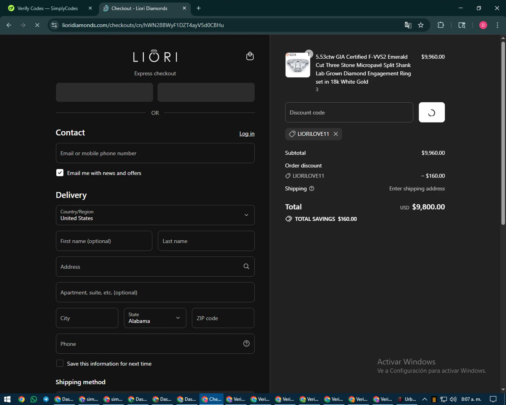Click the Enter shipping address text
This screenshot has width=506, height=405.
pyautogui.click(x=417, y=189)
